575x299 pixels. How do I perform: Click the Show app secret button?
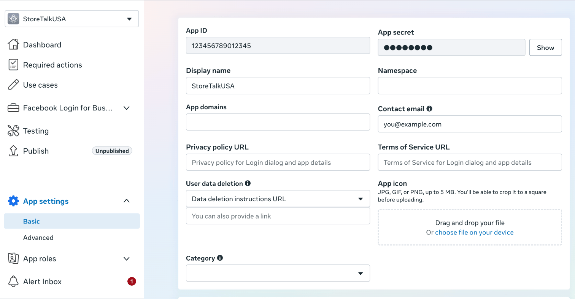pyautogui.click(x=545, y=47)
